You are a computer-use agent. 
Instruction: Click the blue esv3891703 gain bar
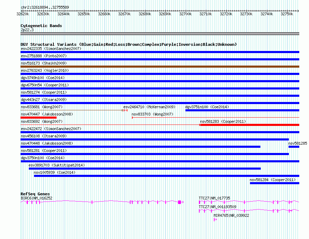(145, 169)
